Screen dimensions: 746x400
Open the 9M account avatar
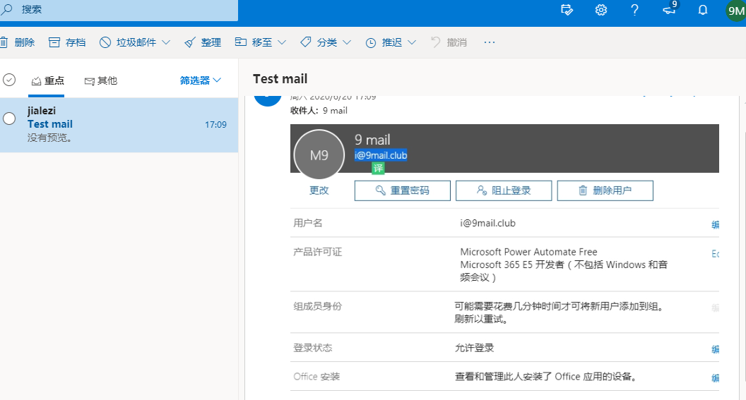(x=735, y=11)
